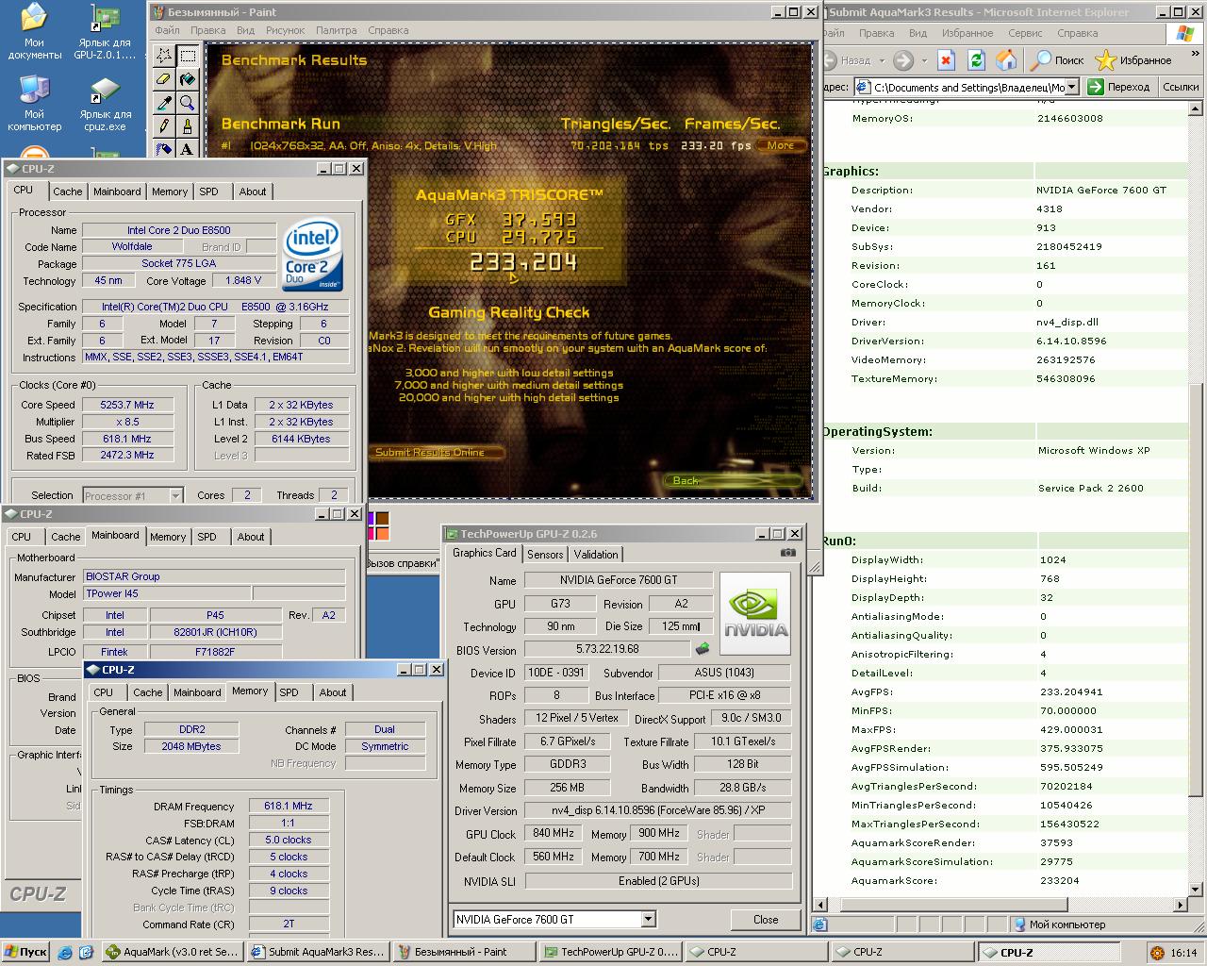Switch to Безымянный - Paint taskbar button
Viewport: 1207px width, 966px height.
coord(466,952)
